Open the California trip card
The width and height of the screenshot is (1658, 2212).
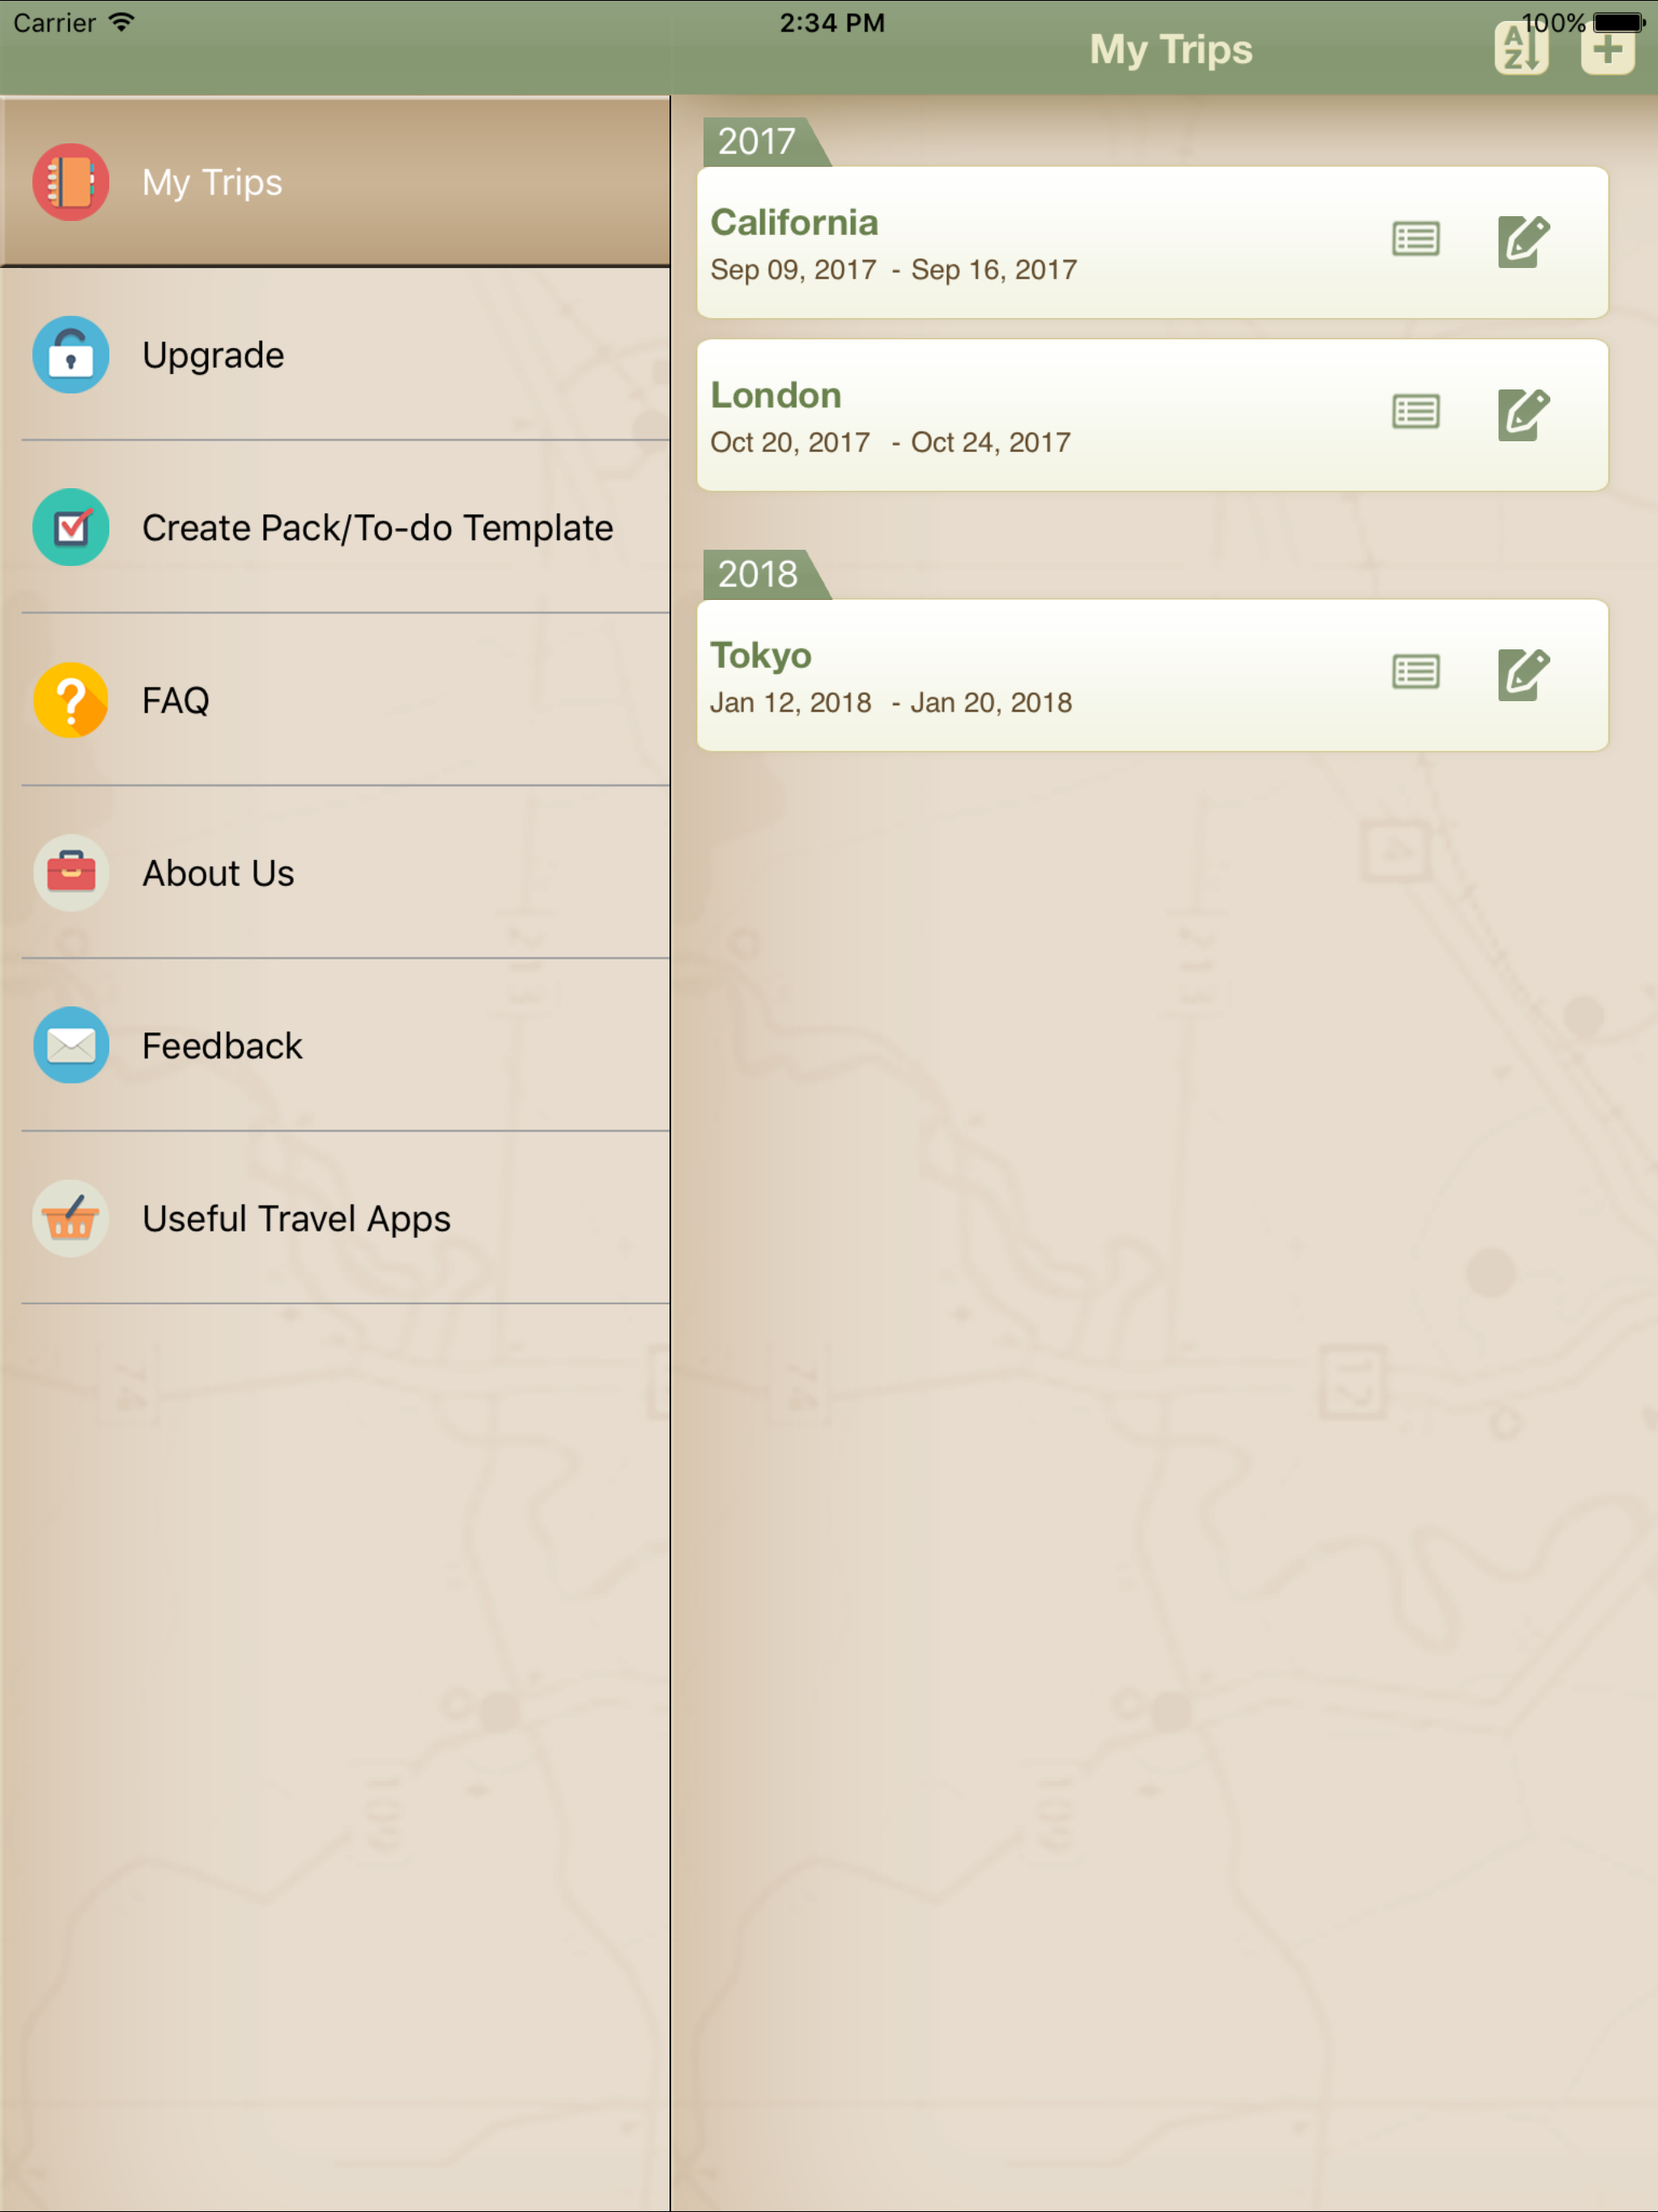[1152, 243]
